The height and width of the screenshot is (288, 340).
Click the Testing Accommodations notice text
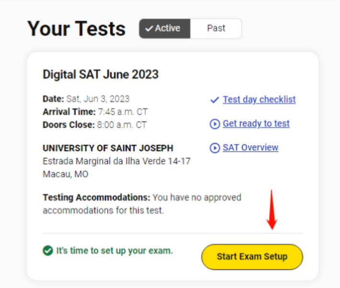click(141, 204)
